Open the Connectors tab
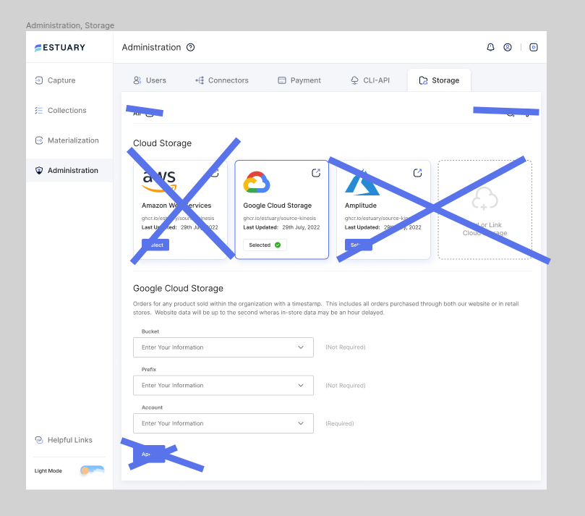This screenshot has height=516, width=585. tap(222, 80)
